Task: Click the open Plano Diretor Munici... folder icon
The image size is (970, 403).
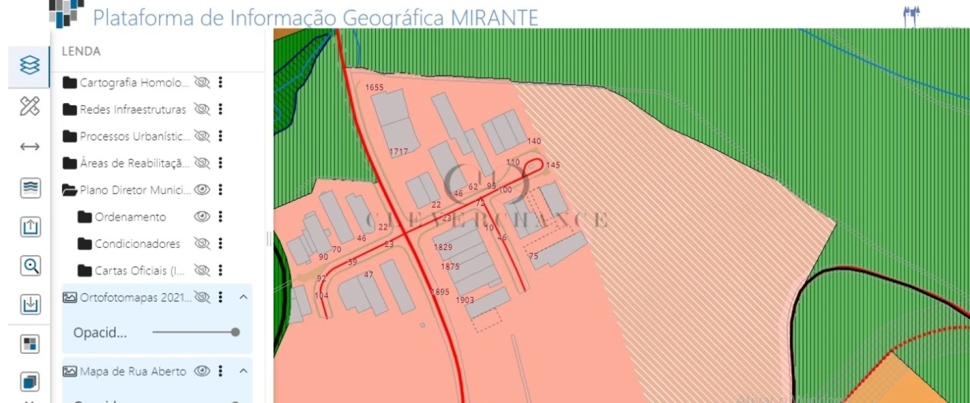Action: point(70,190)
